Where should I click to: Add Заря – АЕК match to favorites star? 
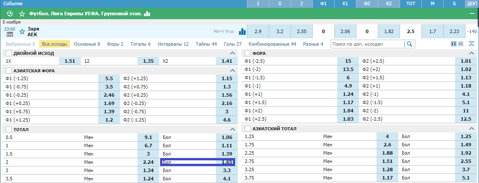pos(22,31)
